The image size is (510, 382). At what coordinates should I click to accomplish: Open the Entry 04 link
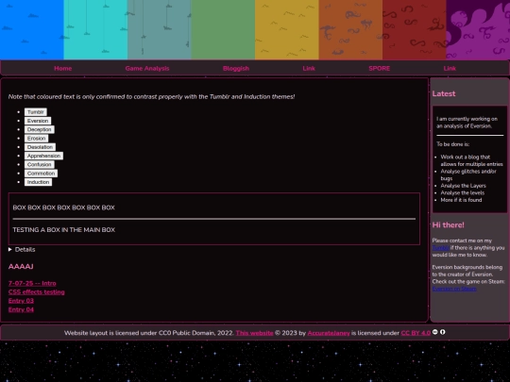point(21,309)
